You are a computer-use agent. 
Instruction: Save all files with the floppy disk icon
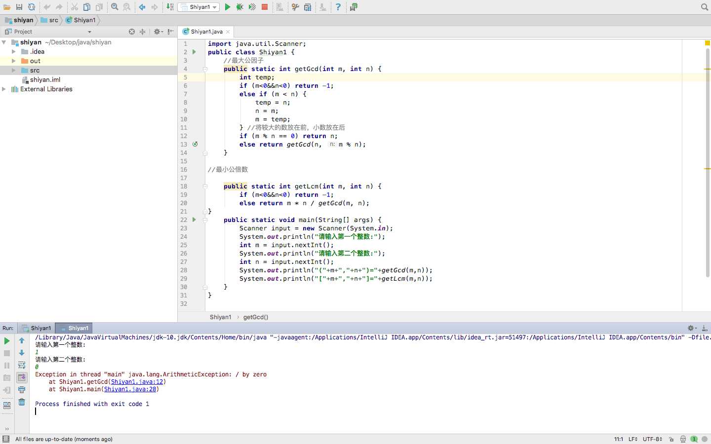[19, 7]
